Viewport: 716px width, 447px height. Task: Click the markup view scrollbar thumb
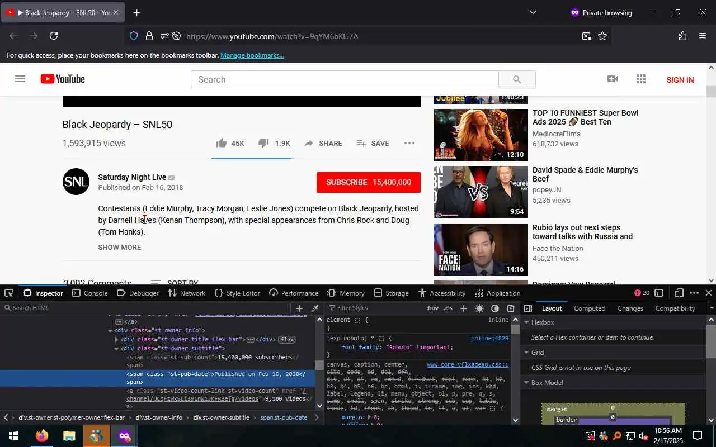click(x=319, y=365)
